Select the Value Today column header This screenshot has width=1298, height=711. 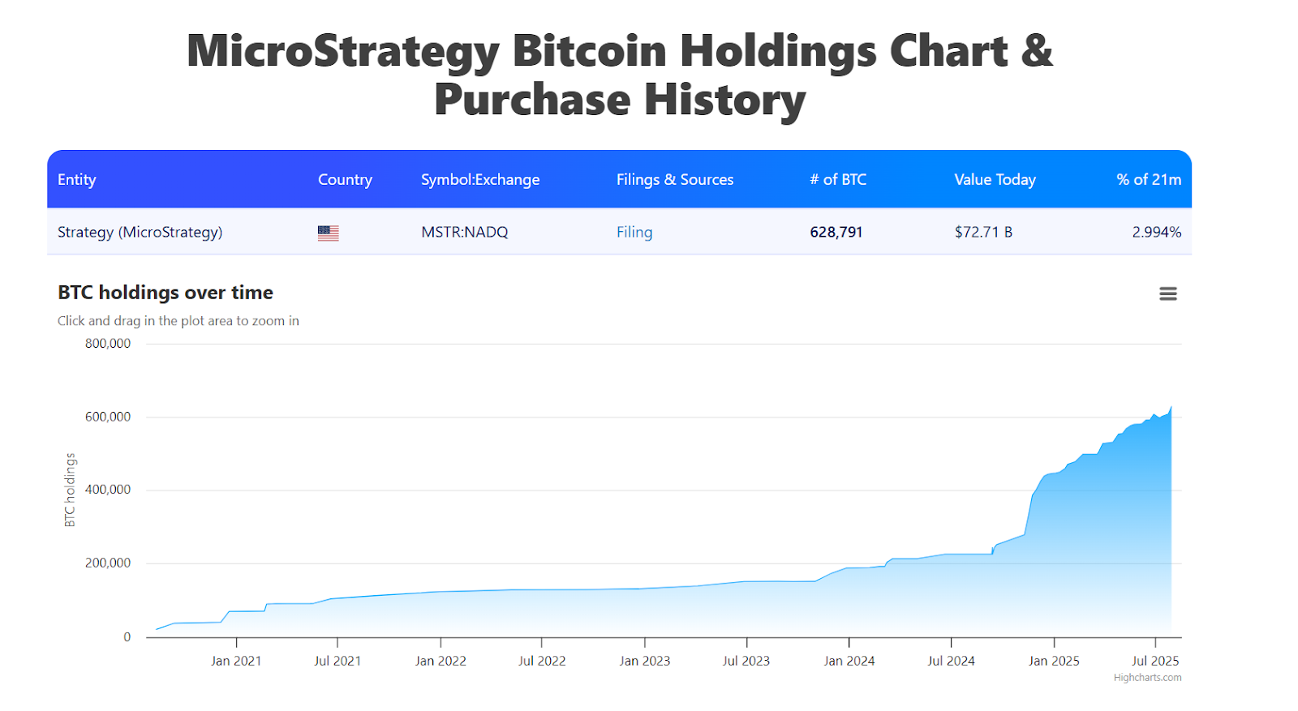(995, 179)
